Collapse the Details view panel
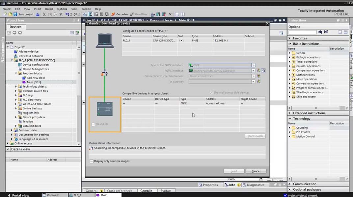Image resolution: width=353 pixels, height=197 pixels. tap(8, 149)
